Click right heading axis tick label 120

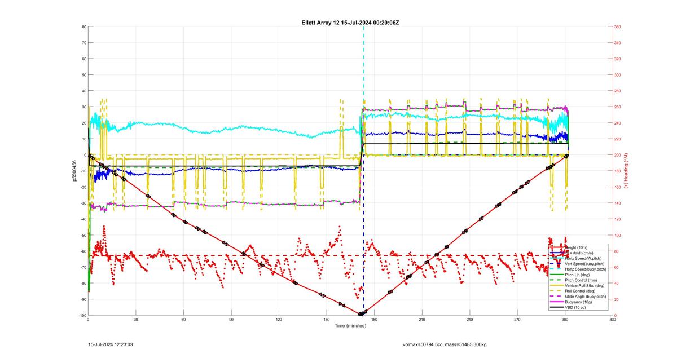tap(618, 219)
